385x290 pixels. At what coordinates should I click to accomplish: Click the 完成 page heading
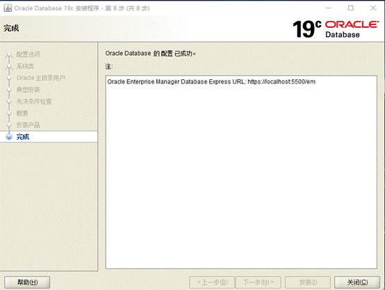coord(11,28)
